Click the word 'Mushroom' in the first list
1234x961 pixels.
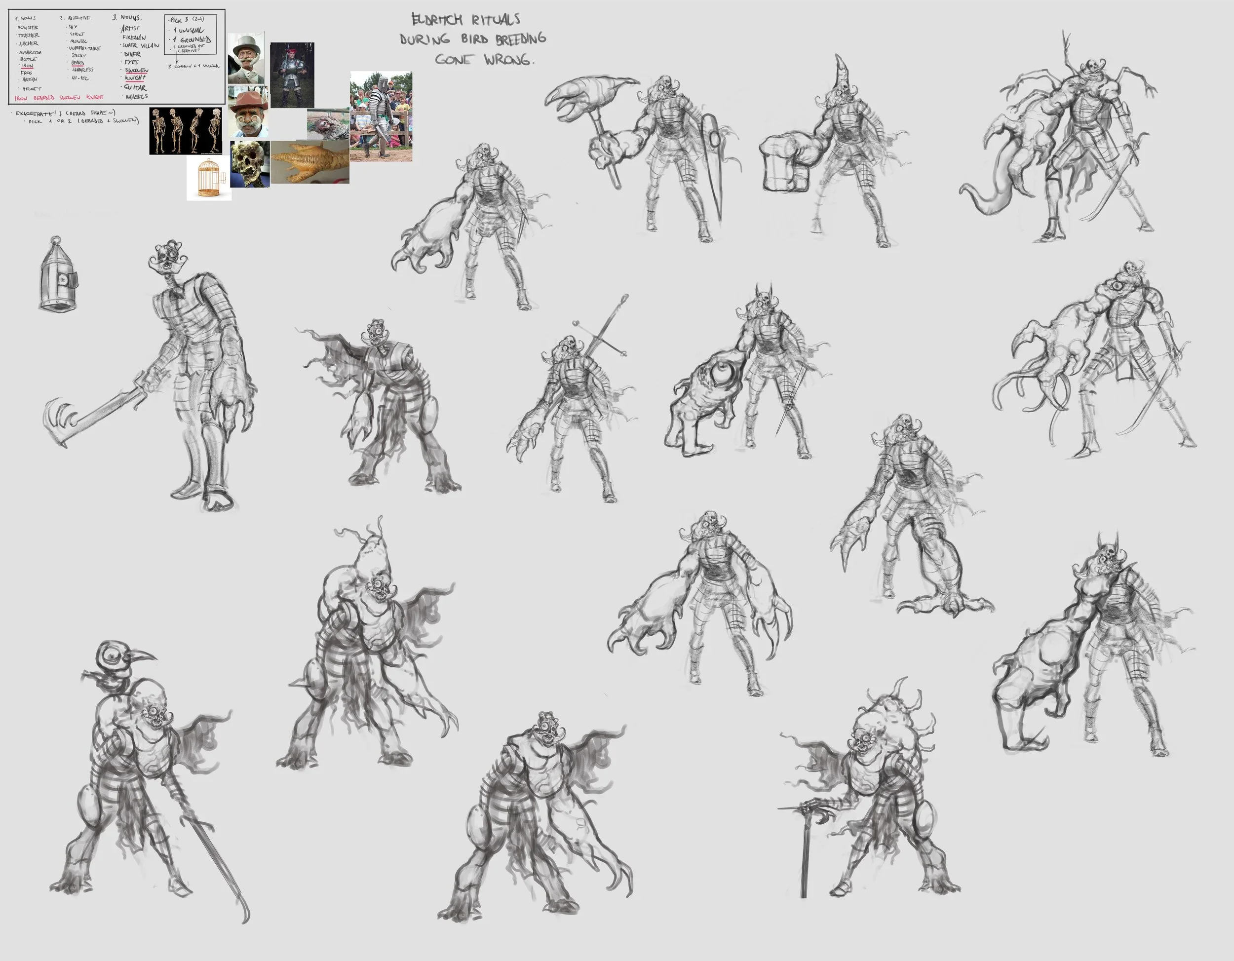coord(30,52)
